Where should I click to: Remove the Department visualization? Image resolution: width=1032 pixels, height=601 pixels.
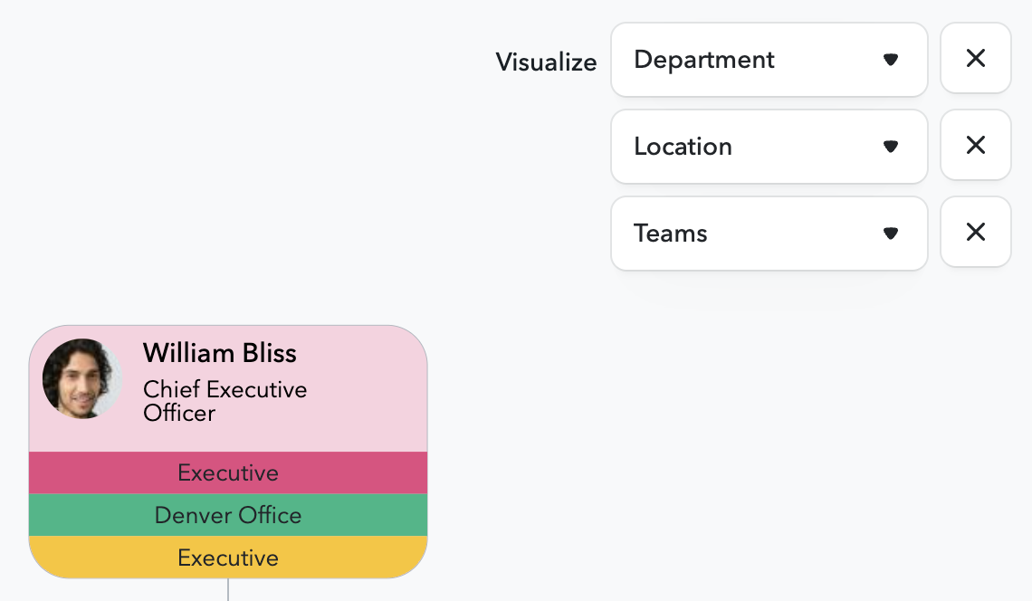click(x=976, y=58)
